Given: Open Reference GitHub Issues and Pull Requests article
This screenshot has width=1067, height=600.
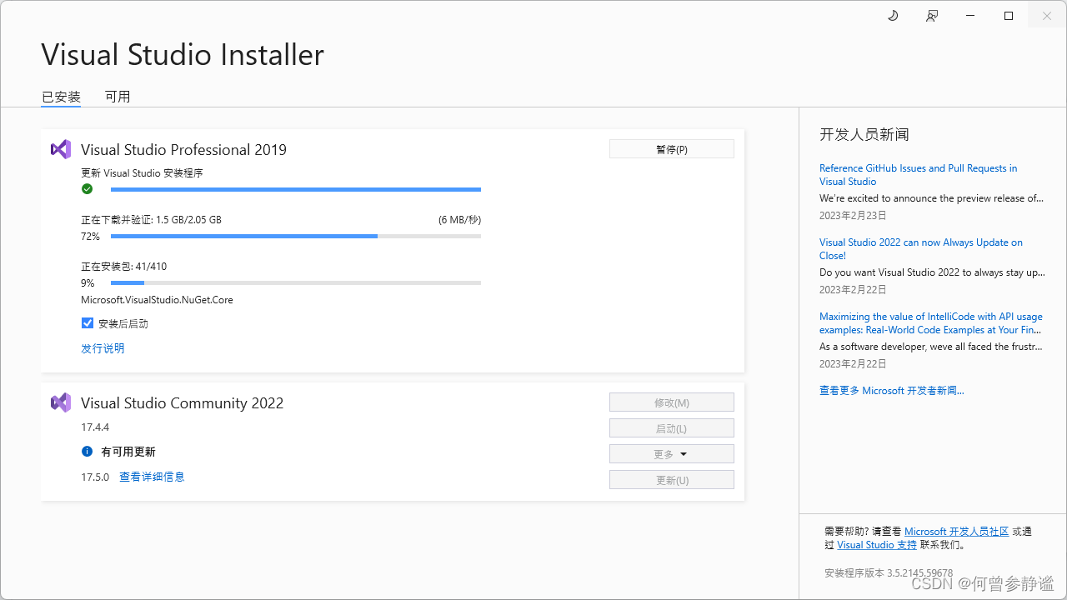Looking at the screenshot, I should click(x=919, y=175).
